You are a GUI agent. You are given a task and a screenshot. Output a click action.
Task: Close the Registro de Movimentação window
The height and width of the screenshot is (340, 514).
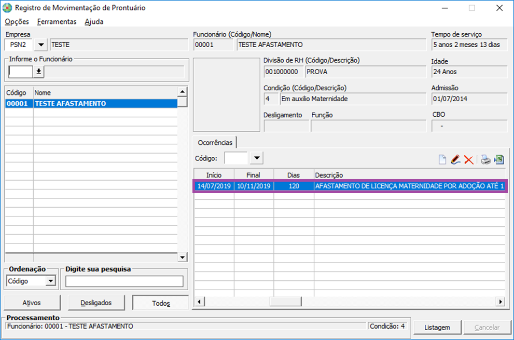[499, 8]
